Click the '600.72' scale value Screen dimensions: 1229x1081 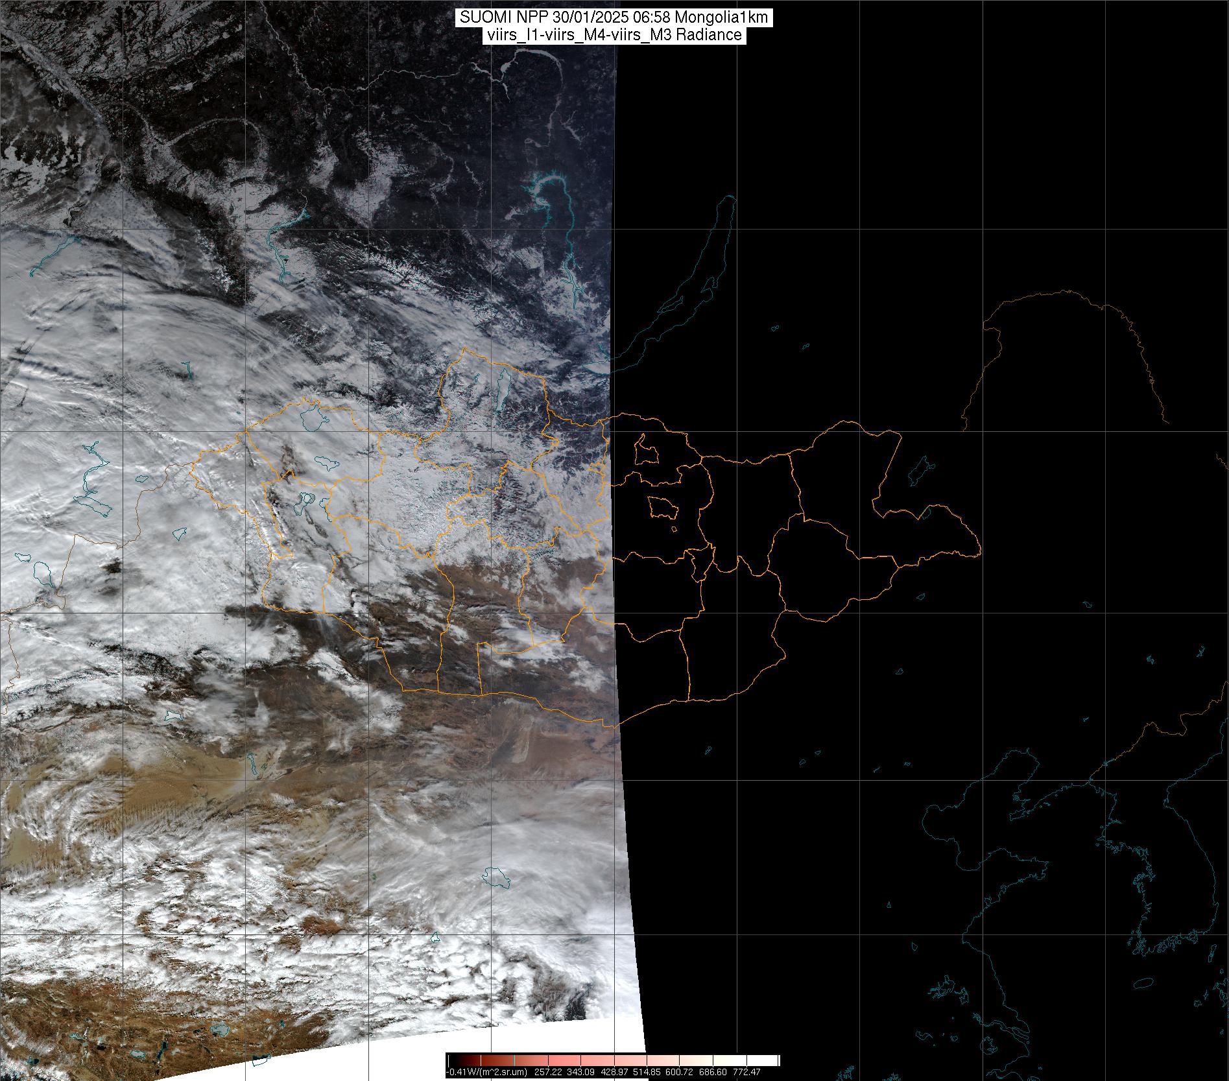click(x=679, y=1072)
